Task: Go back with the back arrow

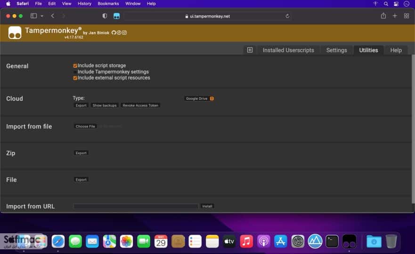Action: click(53, 16)
